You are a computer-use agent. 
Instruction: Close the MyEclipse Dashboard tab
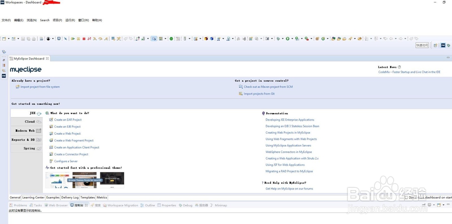(47, 58)
